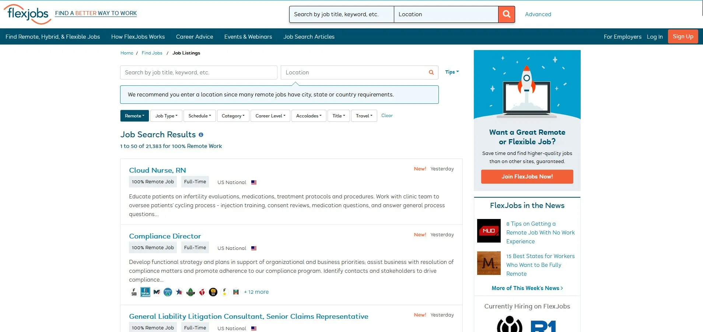Image resolution: width=703 pixels, height=332 pixels.
Task: Click the orange search button in header
Action: point(507,14)
